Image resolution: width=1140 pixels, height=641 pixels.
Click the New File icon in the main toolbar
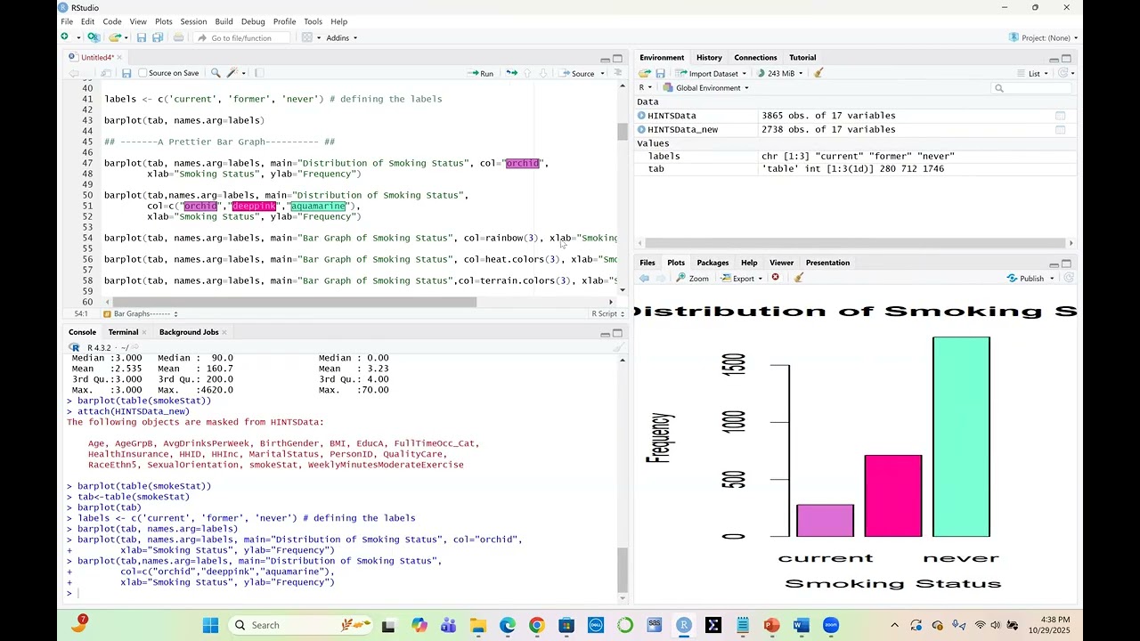65,37
